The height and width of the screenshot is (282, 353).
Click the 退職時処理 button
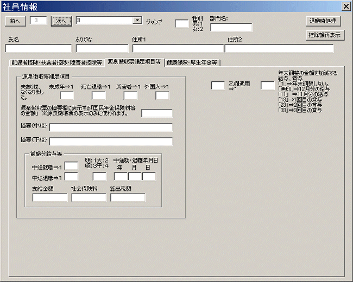click(324, 21)
